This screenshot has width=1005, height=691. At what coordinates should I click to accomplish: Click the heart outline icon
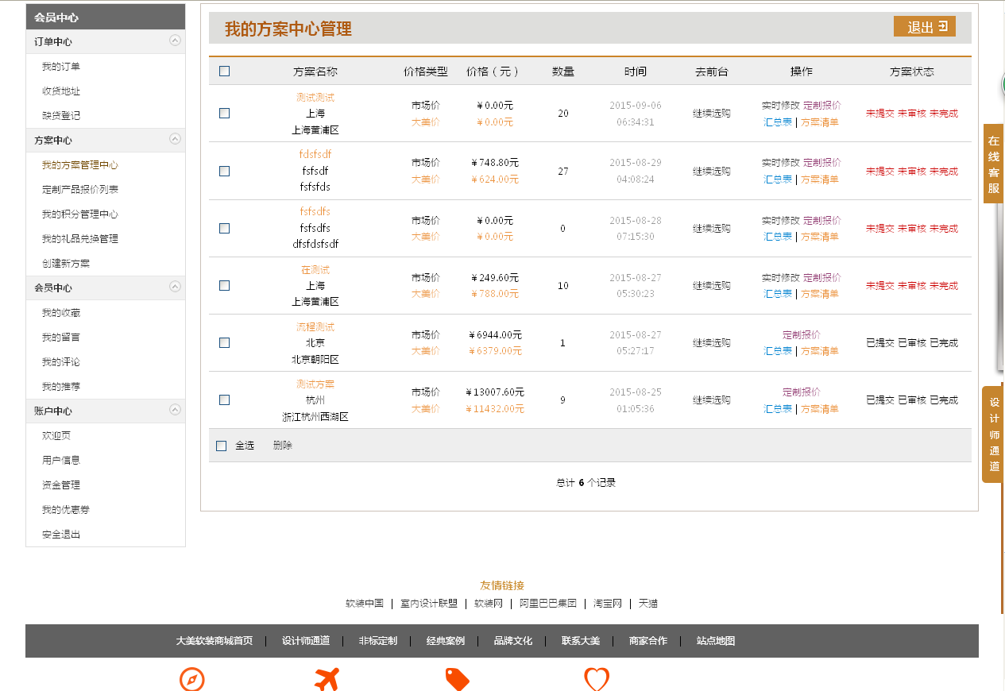click(597, 680)
